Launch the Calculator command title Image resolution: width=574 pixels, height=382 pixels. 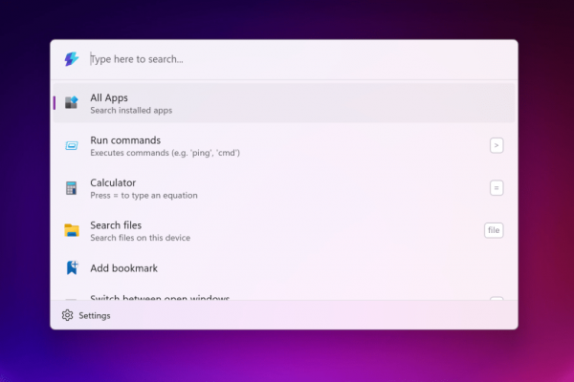113,182
